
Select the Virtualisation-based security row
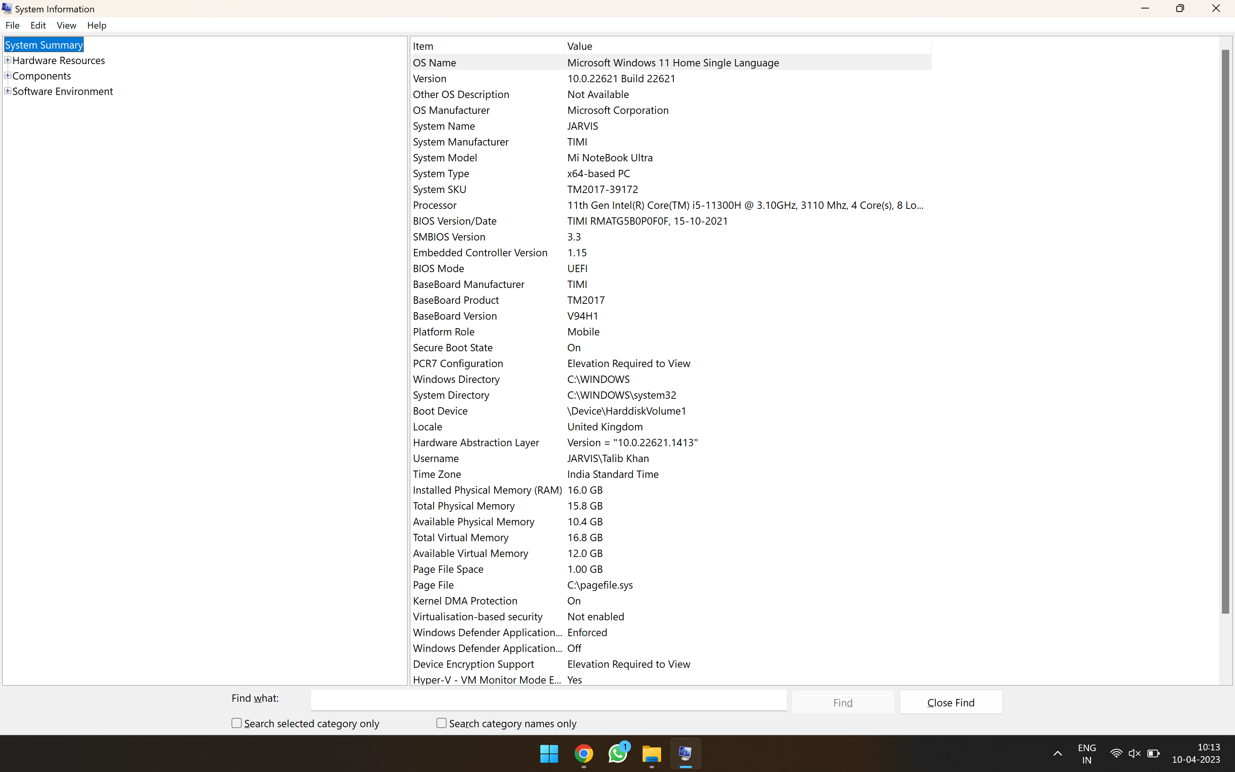point(671,616)
